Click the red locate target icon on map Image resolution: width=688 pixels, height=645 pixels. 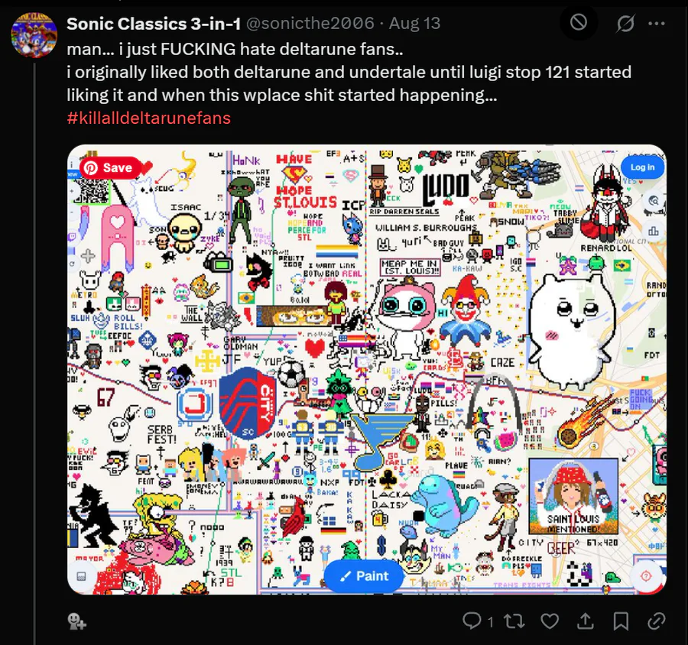645,575
